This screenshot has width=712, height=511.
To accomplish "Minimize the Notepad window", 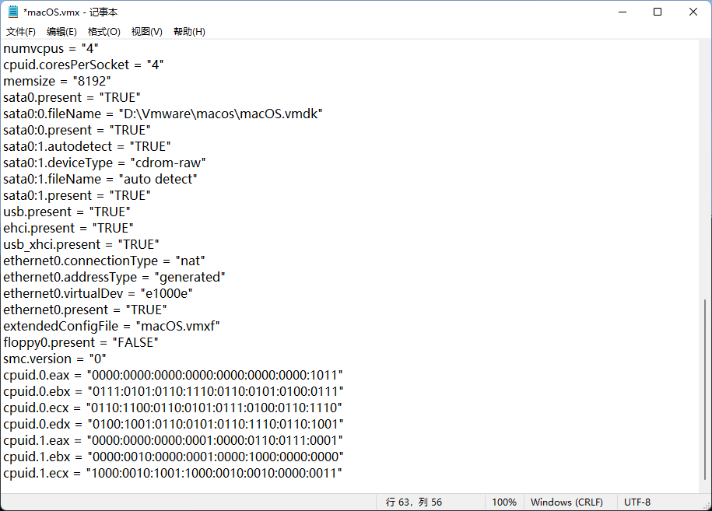I will click(x=623, y=12).
